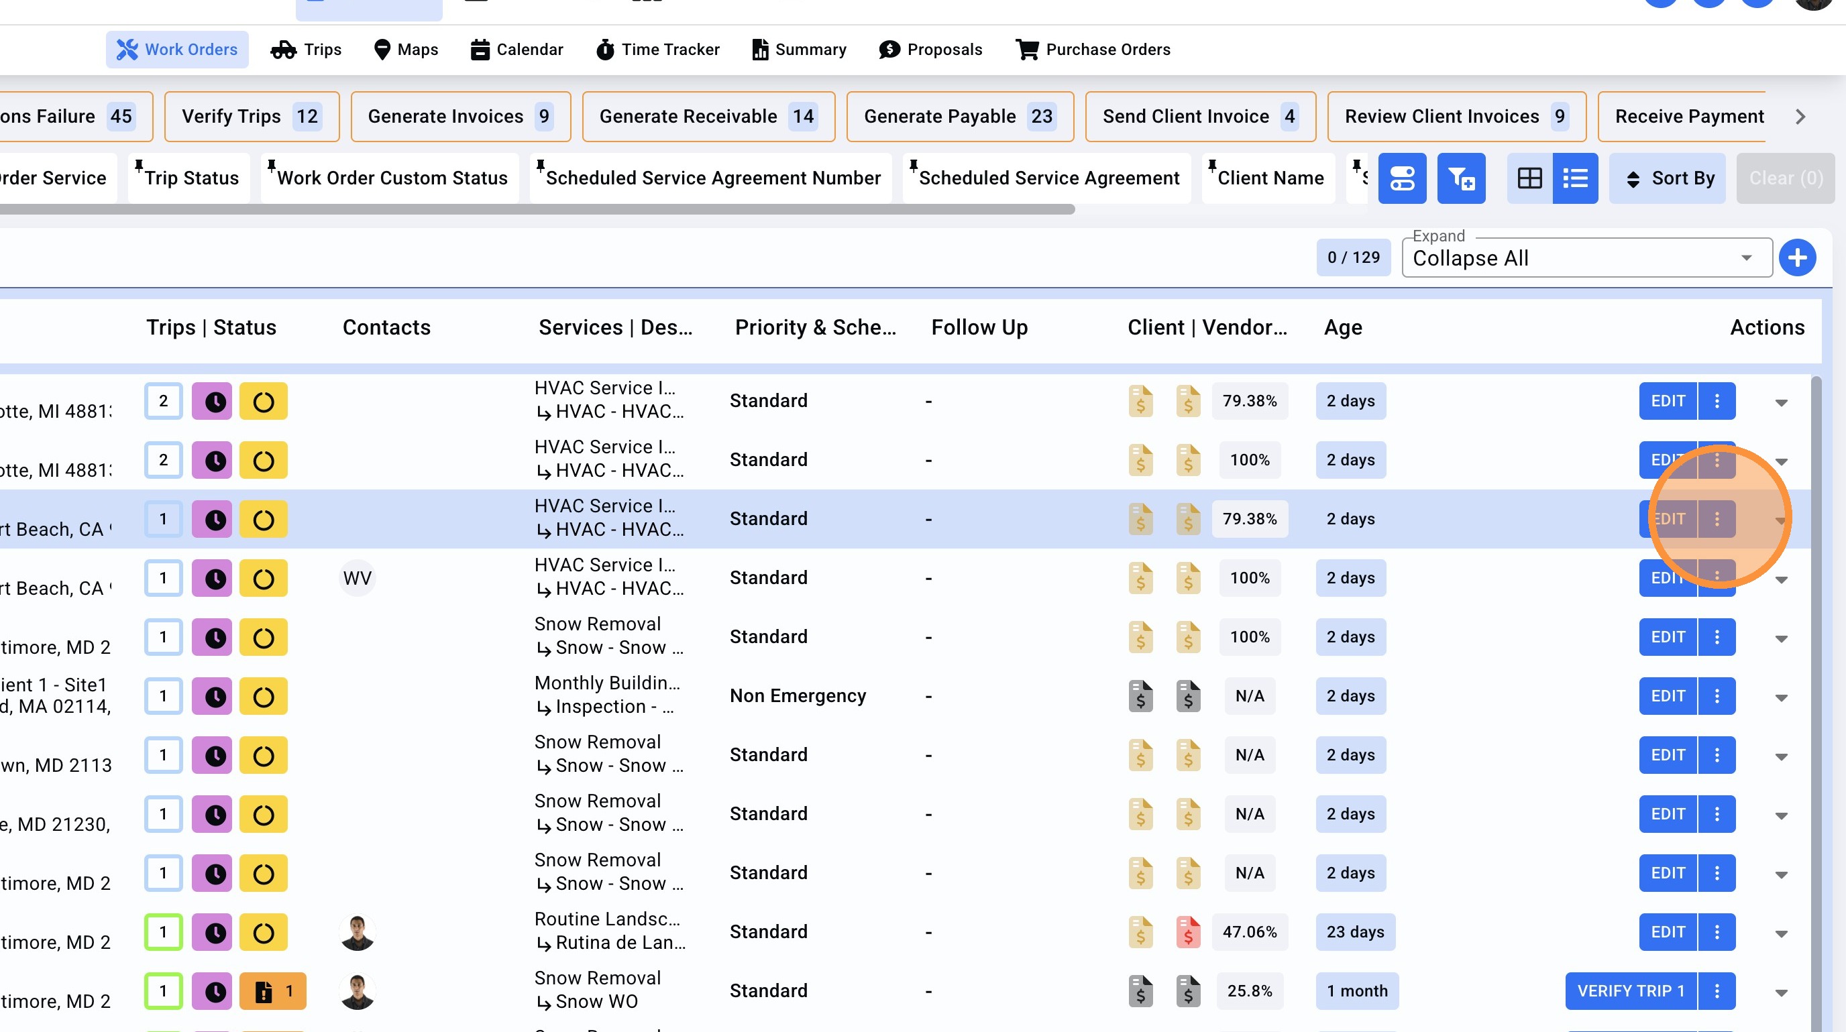Screen dimensions: 1846x1032
Task: Click the blue plus add button
Action: pos(1796,257)
